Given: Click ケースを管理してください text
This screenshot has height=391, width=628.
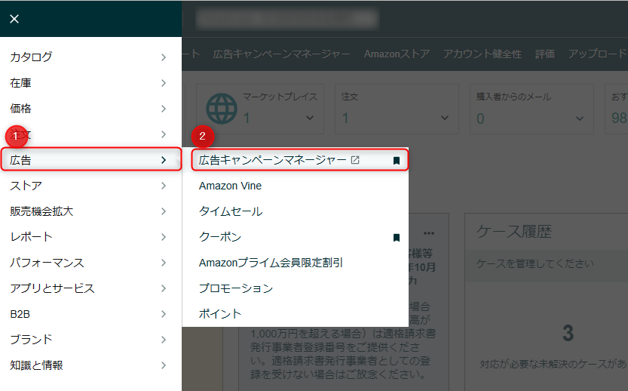Looking at the screenshot, I should [535, 264].
